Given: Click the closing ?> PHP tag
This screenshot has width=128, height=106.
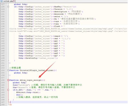Looking at the screenshot, I should pyautogui.click(x=11, y=105).
